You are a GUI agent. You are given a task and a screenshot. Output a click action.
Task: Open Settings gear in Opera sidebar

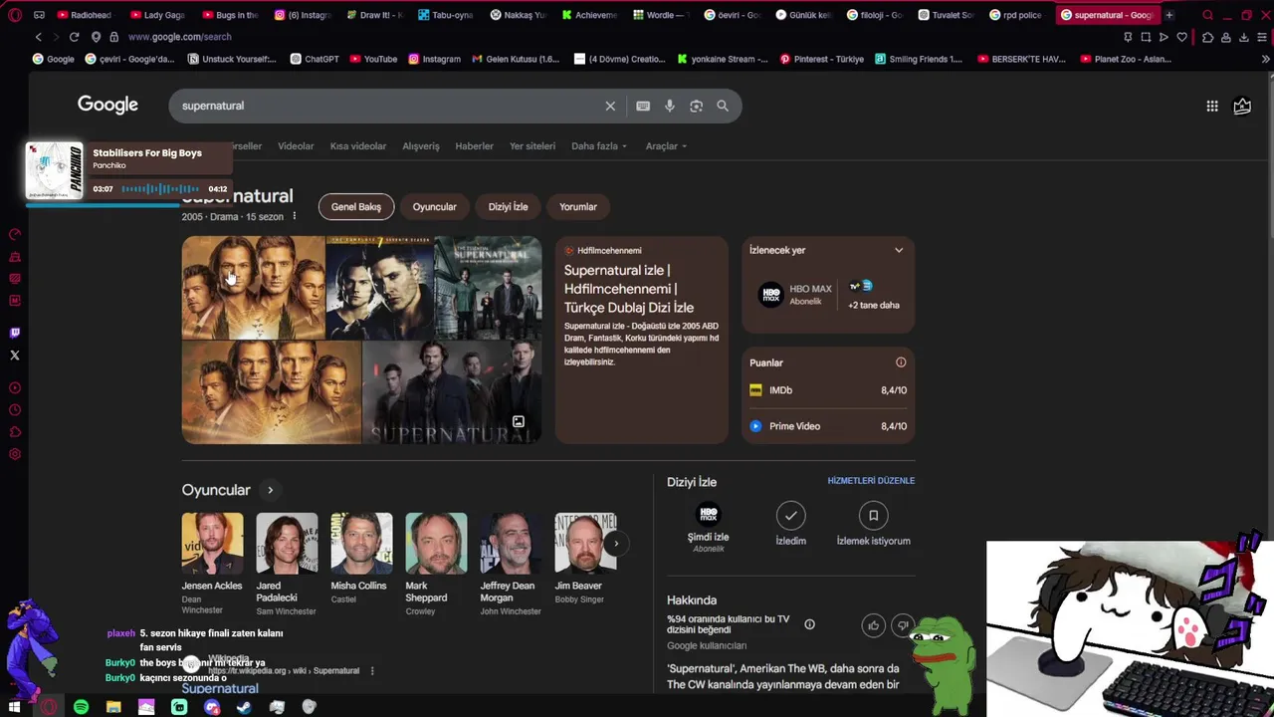click(15, 454)
